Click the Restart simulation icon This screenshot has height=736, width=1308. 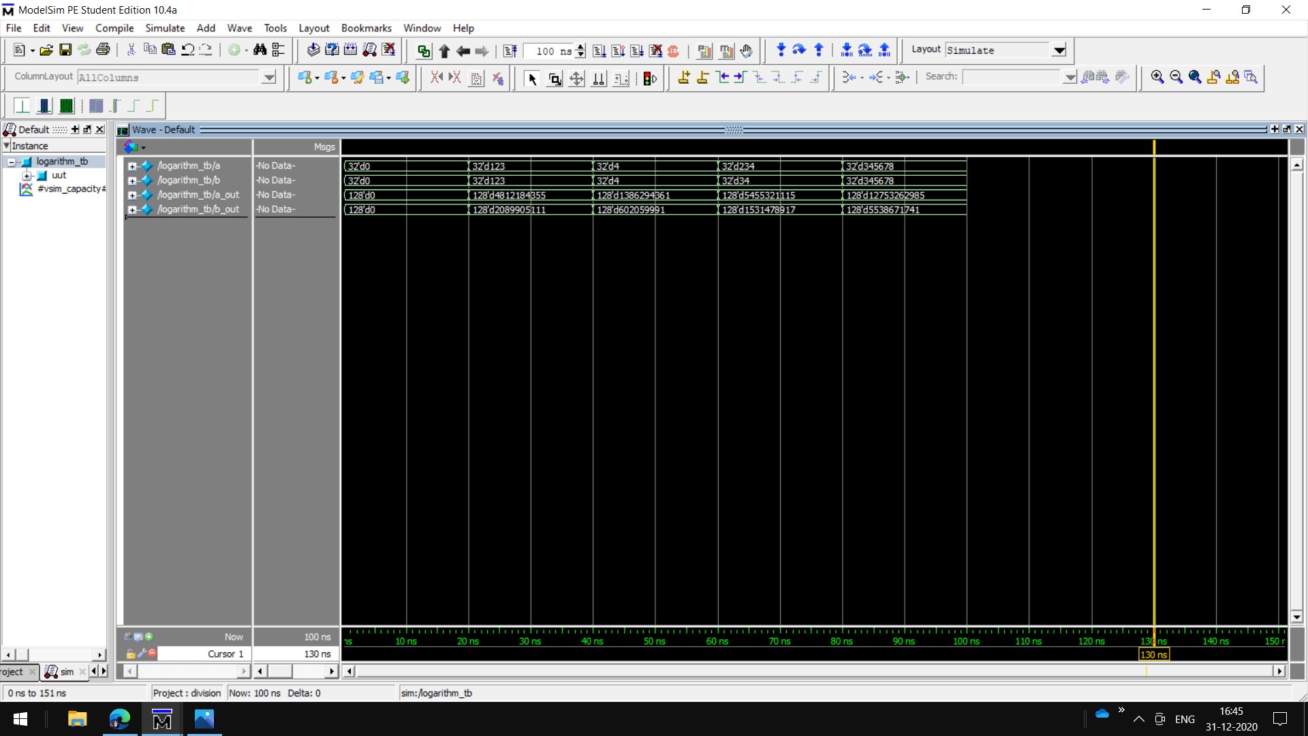point(510,50)
